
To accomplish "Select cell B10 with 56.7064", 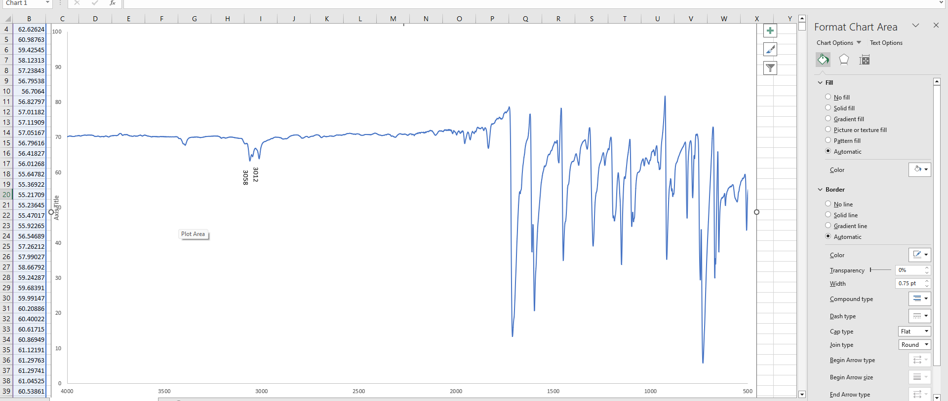I will (x=29, y=91).
